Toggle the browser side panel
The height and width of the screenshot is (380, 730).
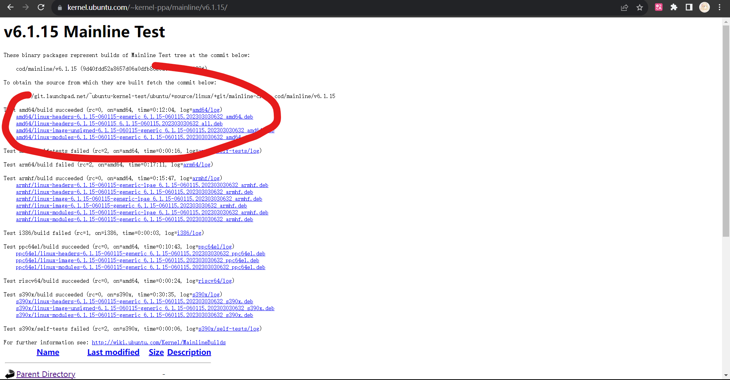click(689, 7)
